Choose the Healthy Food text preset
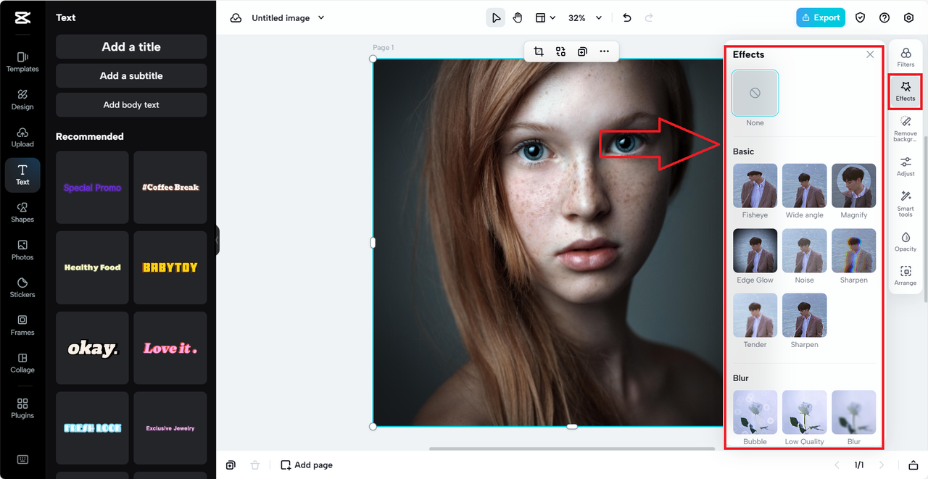This screenshot has height=479, width=928. coord(92,267)
